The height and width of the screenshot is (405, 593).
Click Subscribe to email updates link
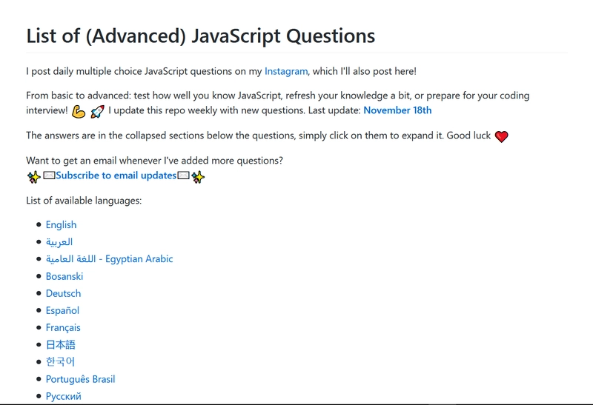click(x=116, y=175)
